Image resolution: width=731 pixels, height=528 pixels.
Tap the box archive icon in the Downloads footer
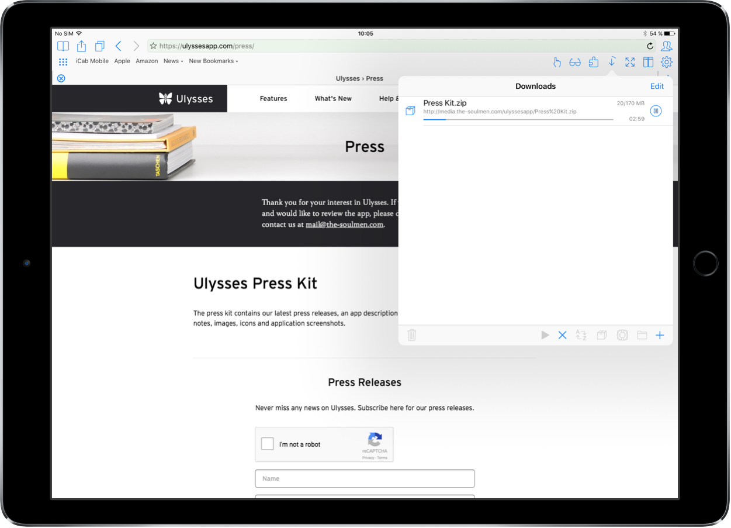602,335
